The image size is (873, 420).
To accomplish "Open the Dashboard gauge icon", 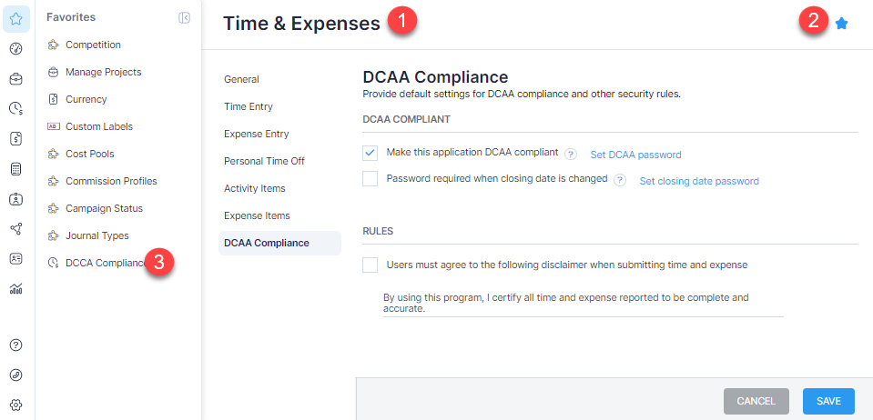I will 16,49.
